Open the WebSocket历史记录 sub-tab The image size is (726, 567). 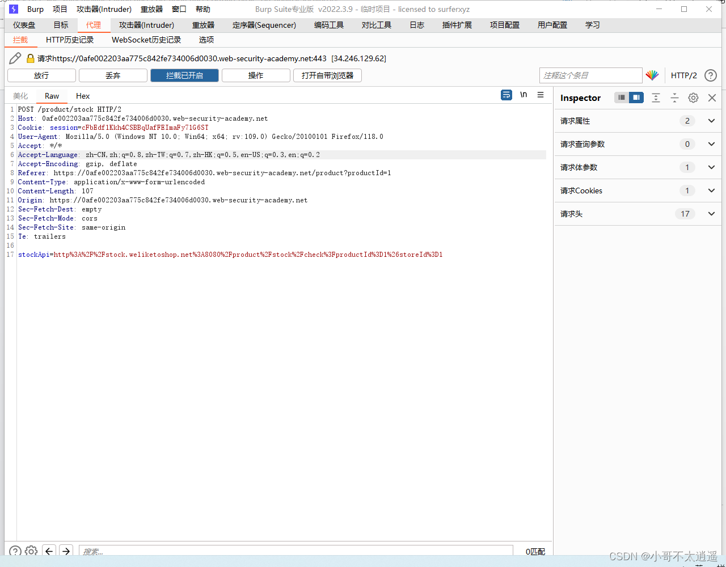tap(146, 40)
